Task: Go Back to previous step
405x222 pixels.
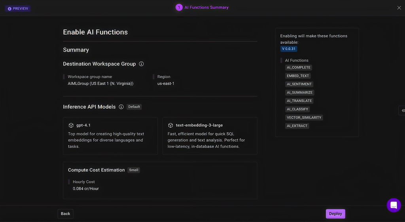Action: (65, 214)
